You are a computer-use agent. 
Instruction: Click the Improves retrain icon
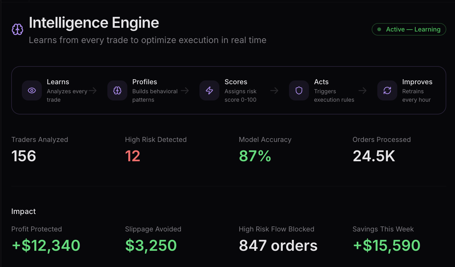coord(387,90)
